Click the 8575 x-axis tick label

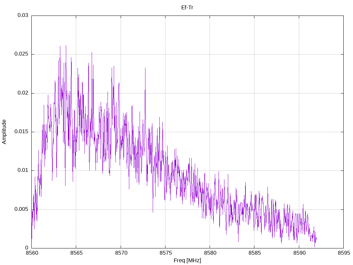click(x=166, y=253)
